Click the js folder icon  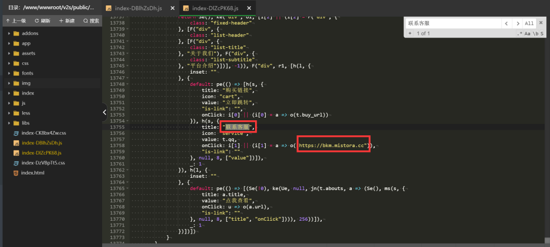16,103
